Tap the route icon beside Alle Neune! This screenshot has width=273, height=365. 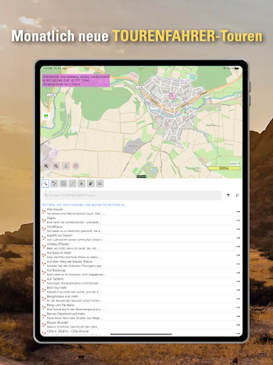pyautogui.click(x=44, y=212)
